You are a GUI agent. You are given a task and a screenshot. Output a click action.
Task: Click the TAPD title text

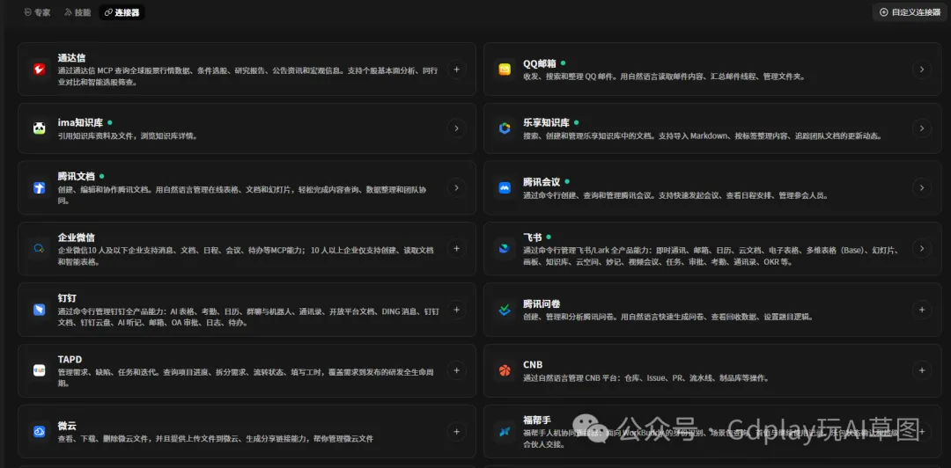pos(70,359)
